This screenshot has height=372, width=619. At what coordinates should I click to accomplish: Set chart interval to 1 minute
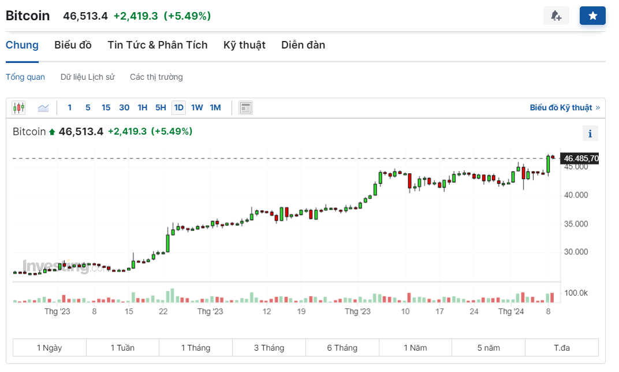[x=69, y=107]
